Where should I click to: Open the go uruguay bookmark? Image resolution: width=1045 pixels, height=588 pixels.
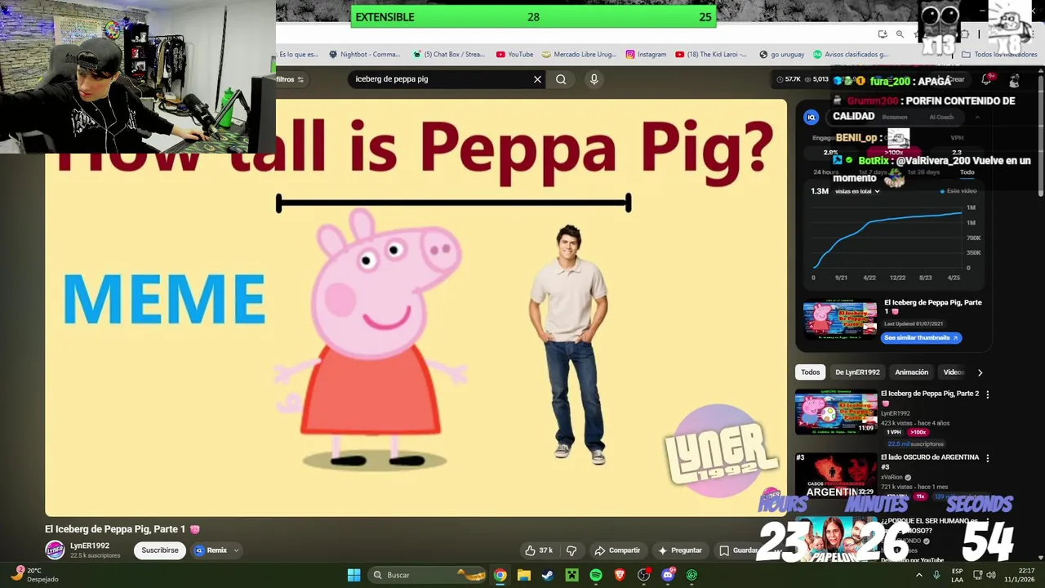pyautogui.click(x=781, y=55)
